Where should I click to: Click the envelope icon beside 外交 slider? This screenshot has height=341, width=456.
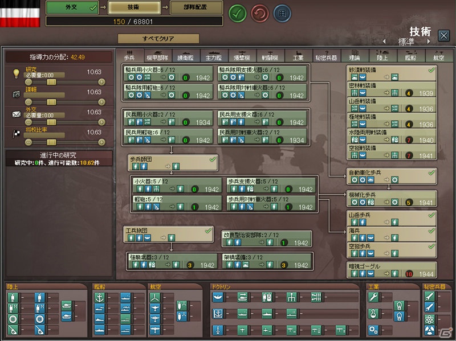pos(17,114)
